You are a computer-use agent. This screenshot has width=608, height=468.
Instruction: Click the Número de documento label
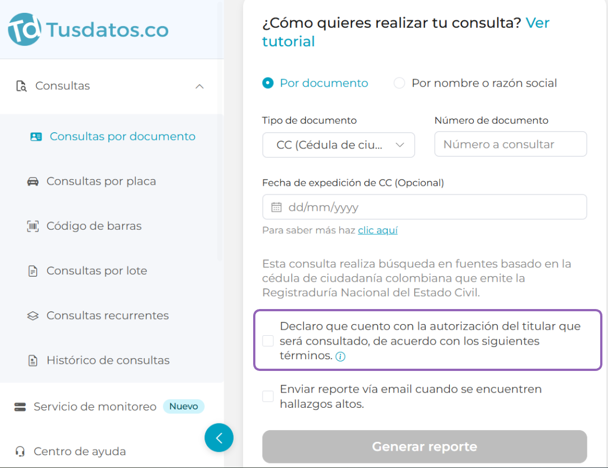click(x=491, y=120)
